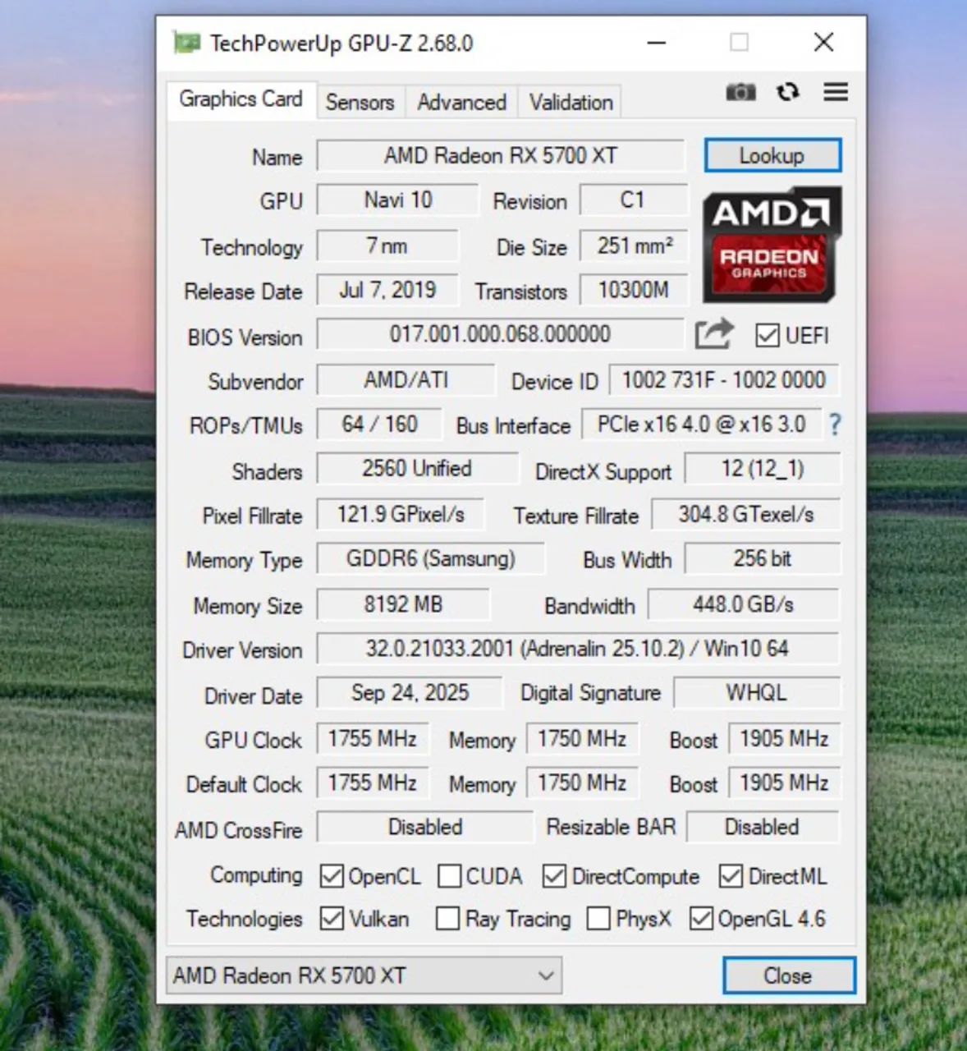Click the Subvendor value AMD/ATI
The width and height of the screenshot is (967, 1051).
pos(406,380)
